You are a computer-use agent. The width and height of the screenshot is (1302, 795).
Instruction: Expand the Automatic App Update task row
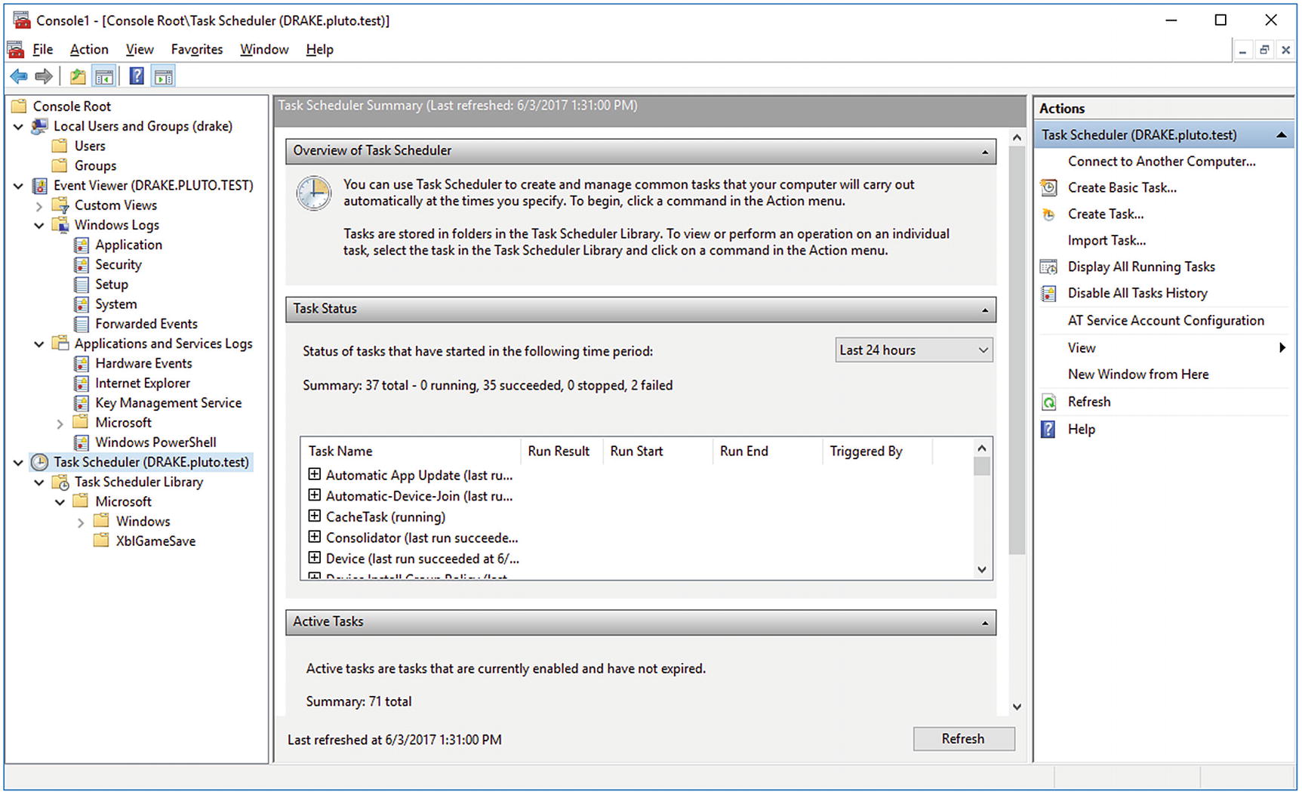[x=315, y=474]
